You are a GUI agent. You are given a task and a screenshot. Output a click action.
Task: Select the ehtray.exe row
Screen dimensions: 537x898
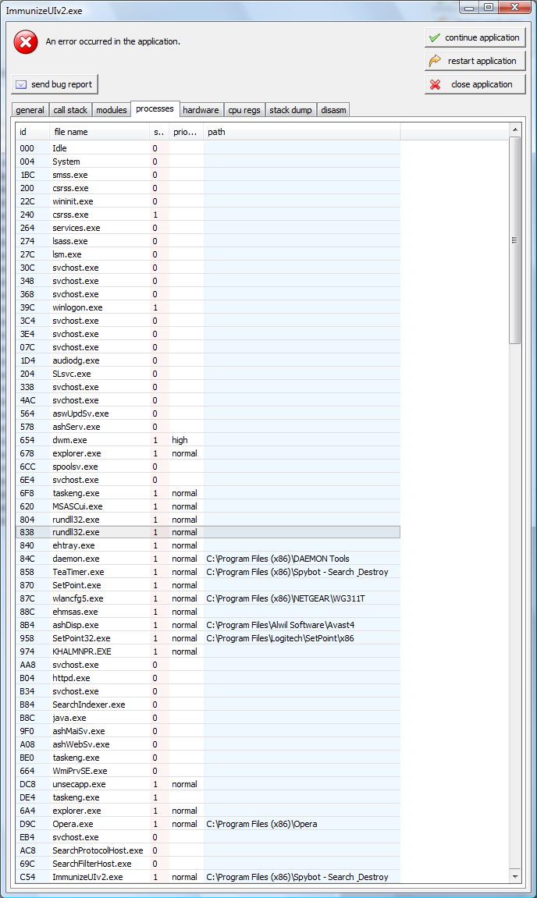point(208,546)
